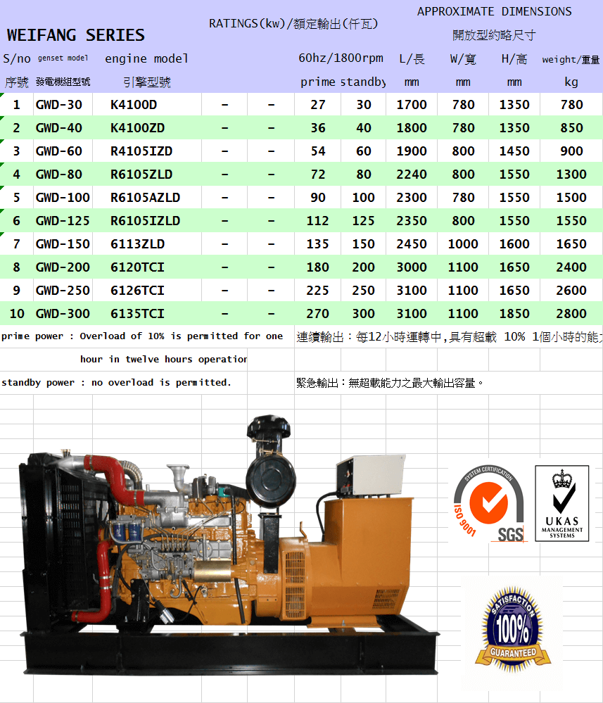Select the length value 2240 cell

coord(412,175)
